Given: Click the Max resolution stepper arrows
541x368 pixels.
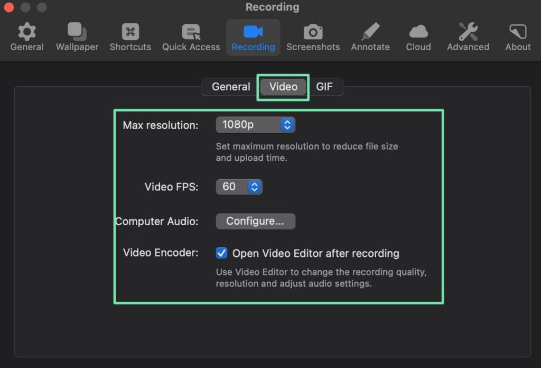Looking at the screenshot, I should pos(287,125).
